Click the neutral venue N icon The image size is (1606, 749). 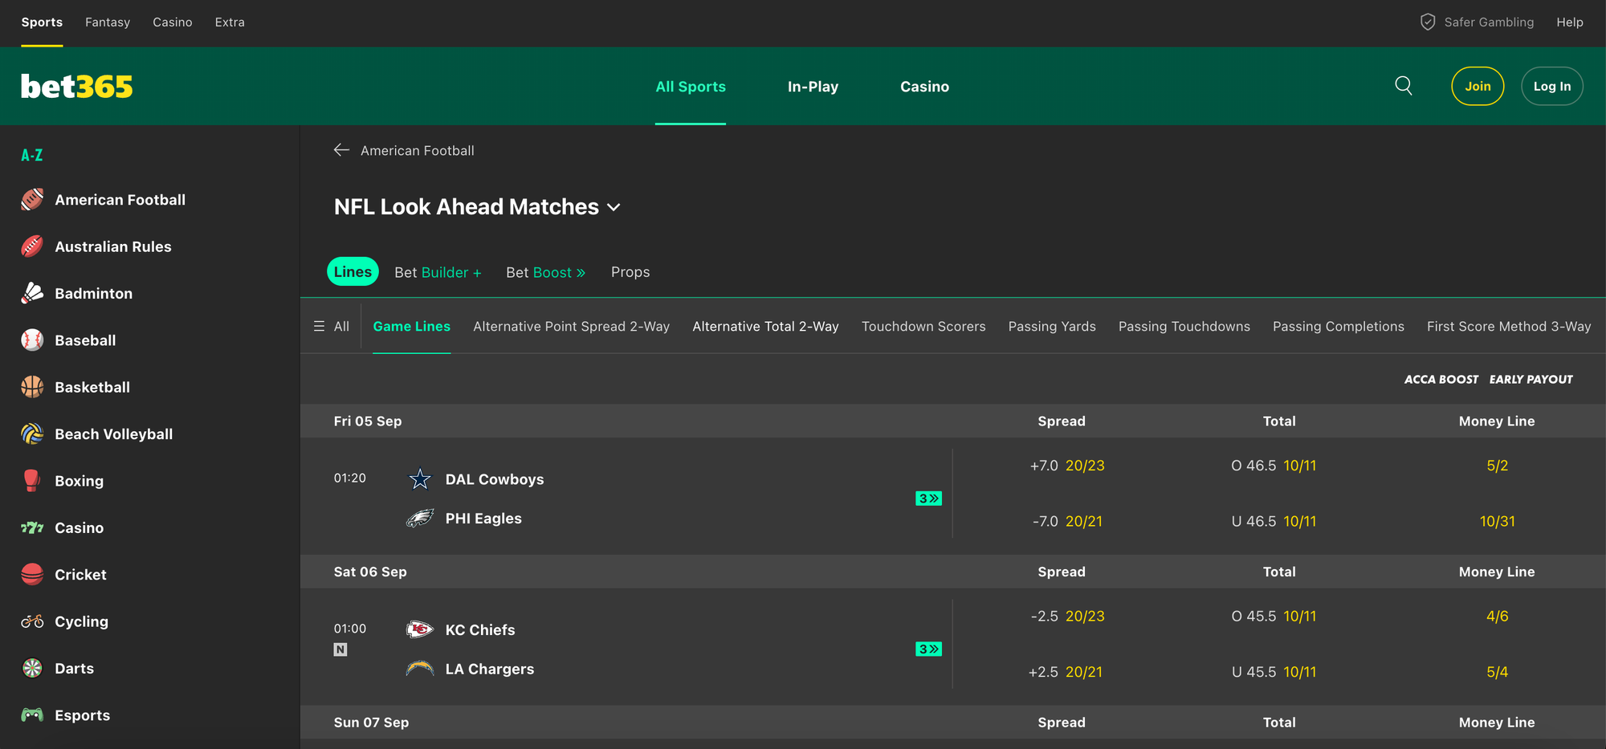[340, 649]
